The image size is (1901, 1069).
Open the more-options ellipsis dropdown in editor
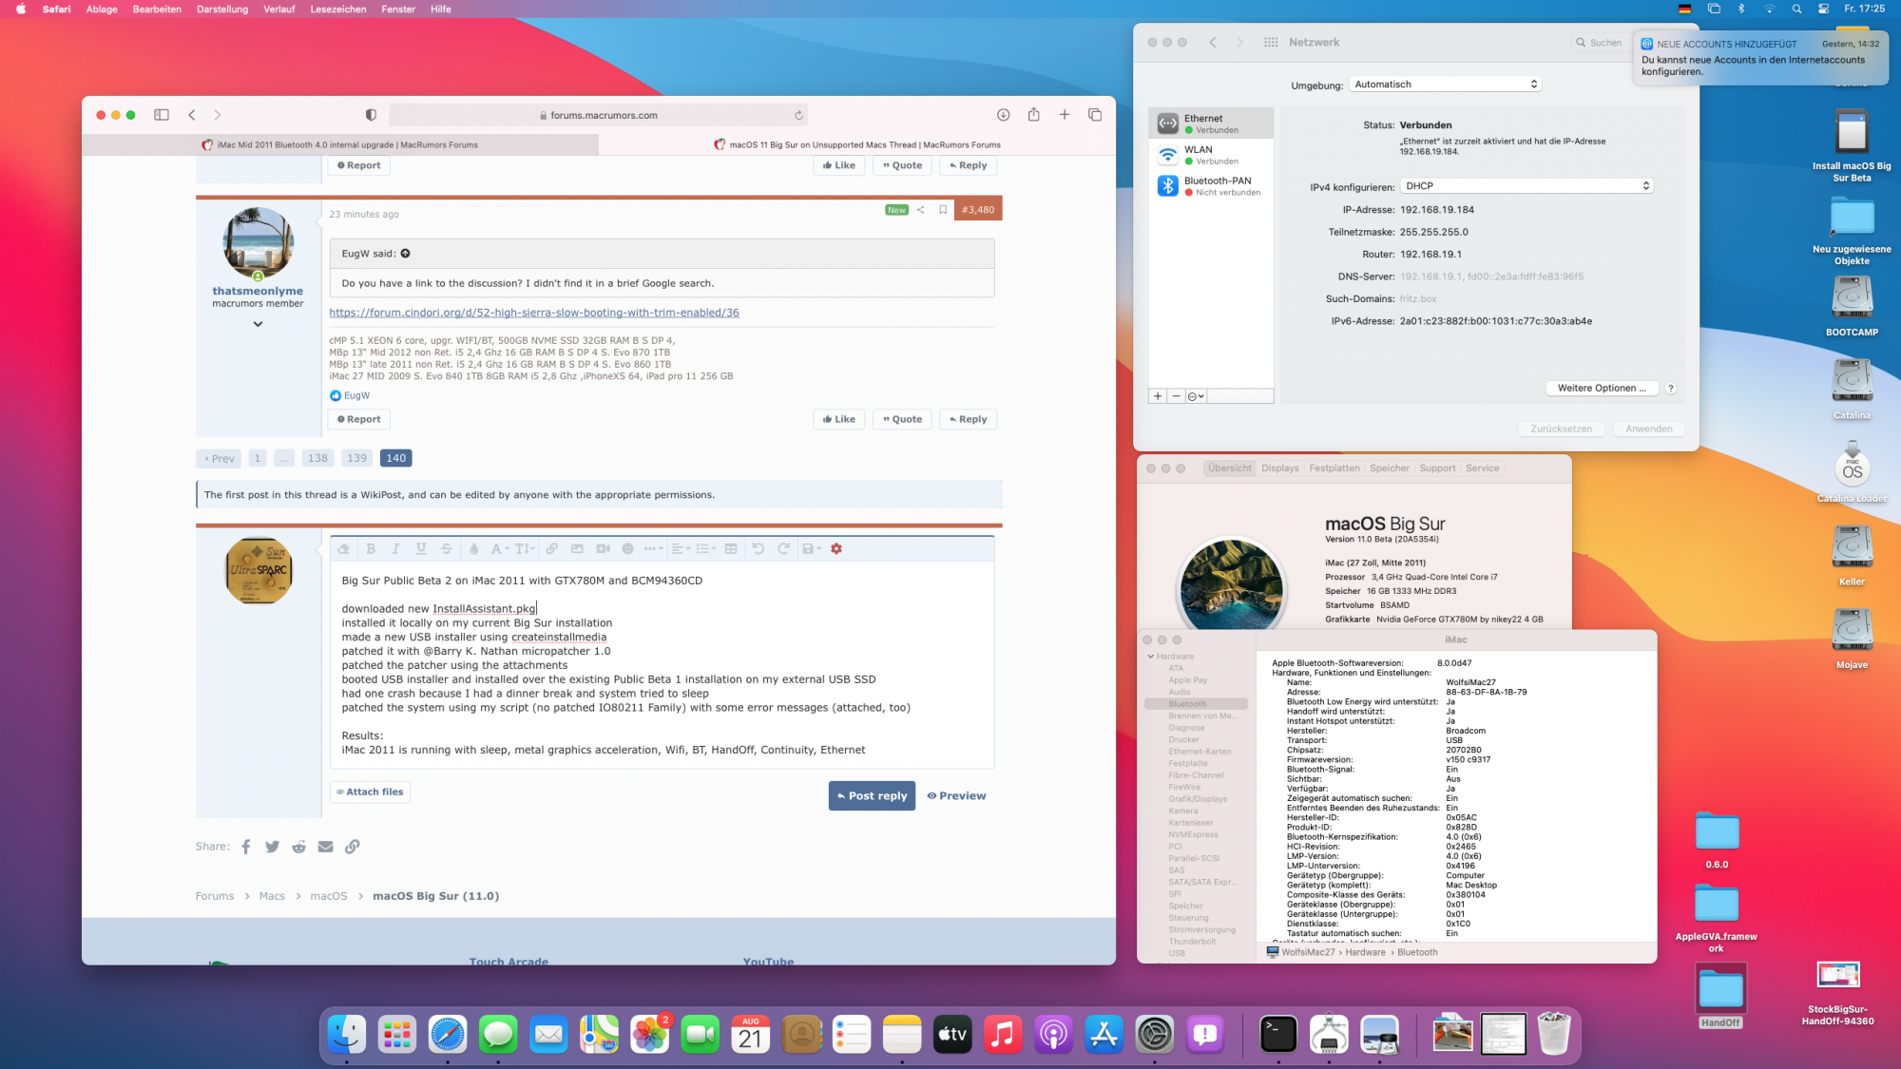653,548
